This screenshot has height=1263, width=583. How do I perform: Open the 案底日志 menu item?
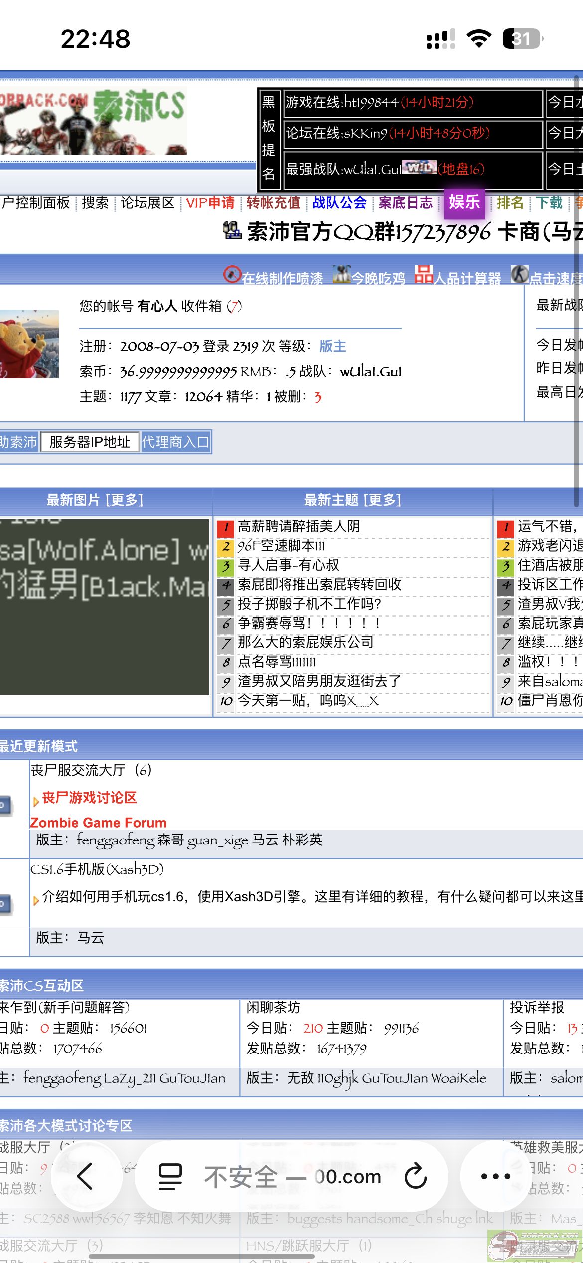pyautogui.click(x=405, y=203)
